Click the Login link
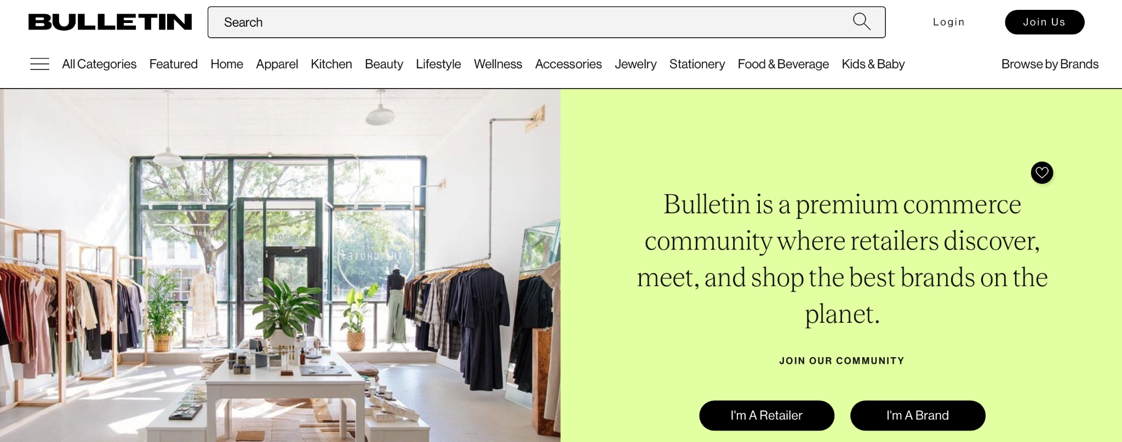Screen dimensions: 1122x442 coord(948,22)
